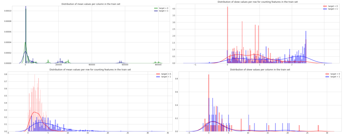Select the title 'Distribution of mean values per column'

(91, 4)
